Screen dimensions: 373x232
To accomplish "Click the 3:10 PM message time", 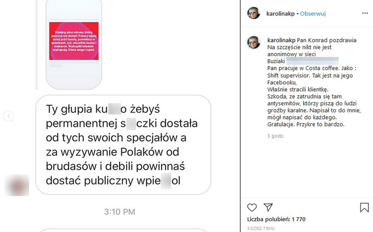I will click(120, 212).
